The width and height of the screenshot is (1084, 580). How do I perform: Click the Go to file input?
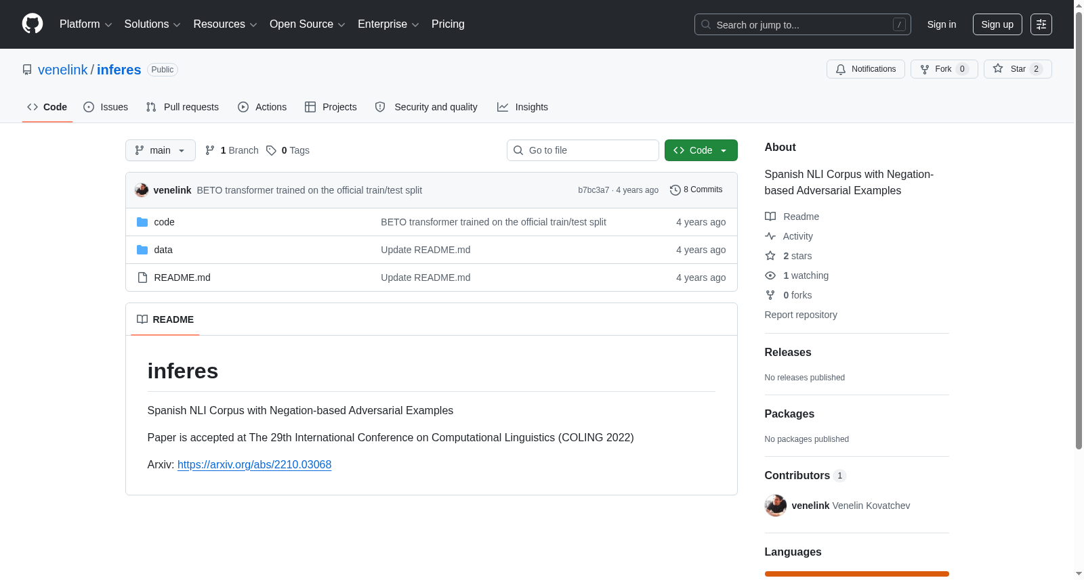583,150
